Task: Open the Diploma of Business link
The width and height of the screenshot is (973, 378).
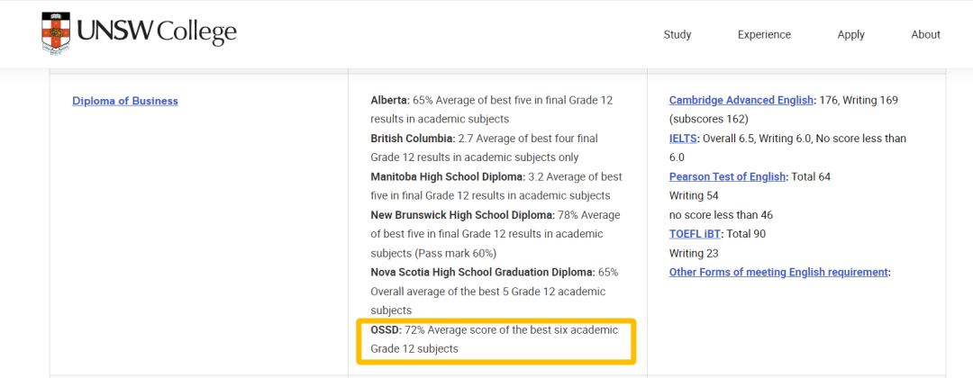Action: click(x=124, y=101)
